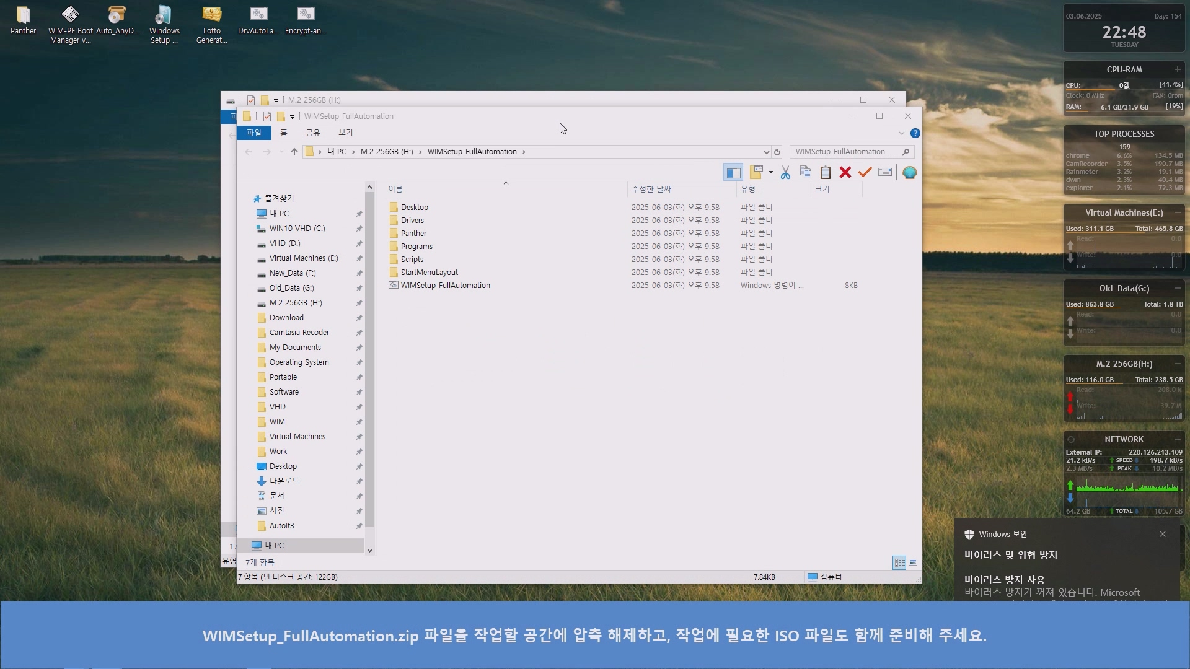Click the red X Delete icon
Viewport: 1190px width, 669px height.
point(845,173)
